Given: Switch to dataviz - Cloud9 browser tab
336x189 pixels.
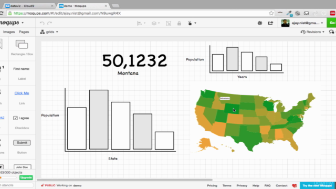Looking at the screenshot, I should [29, 6].
